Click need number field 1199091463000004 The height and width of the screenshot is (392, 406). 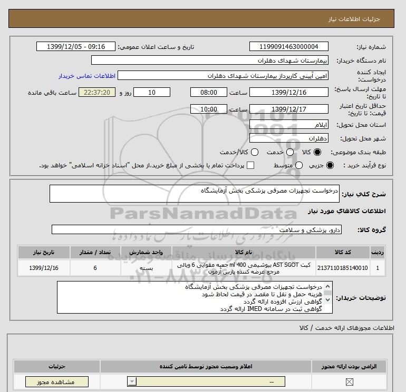pos(289,46)
